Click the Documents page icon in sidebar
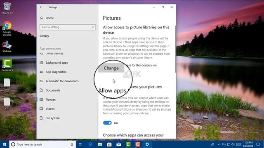Image resolution: width=264 pixels, height=148 pixels. pos(41,90)
